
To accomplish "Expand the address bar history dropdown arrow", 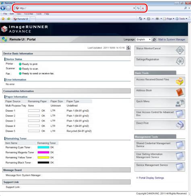I will coord(134,8).
